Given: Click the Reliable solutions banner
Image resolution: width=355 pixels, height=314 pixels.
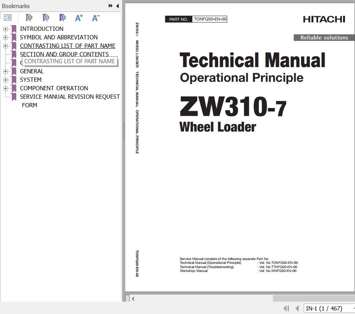Looking at the screenshot, I should click(324, 37).
